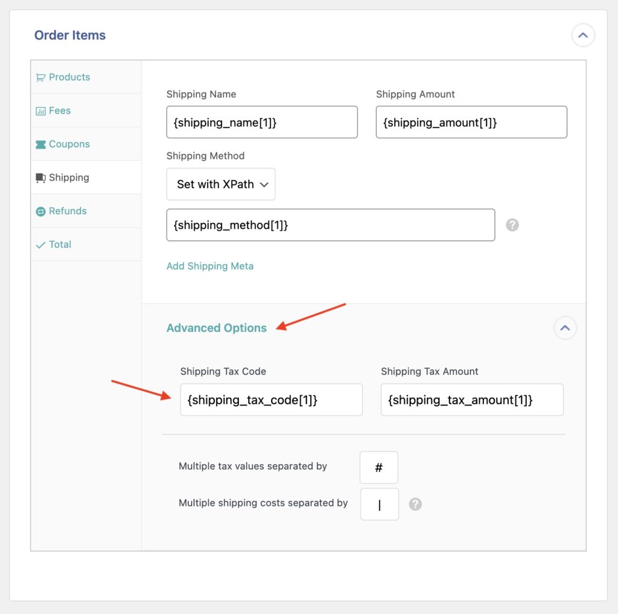Image resolution: width=618 pixels, height=614 pixels.
Task: Select the Shipping Tax Code field
Action: [271, 399]
